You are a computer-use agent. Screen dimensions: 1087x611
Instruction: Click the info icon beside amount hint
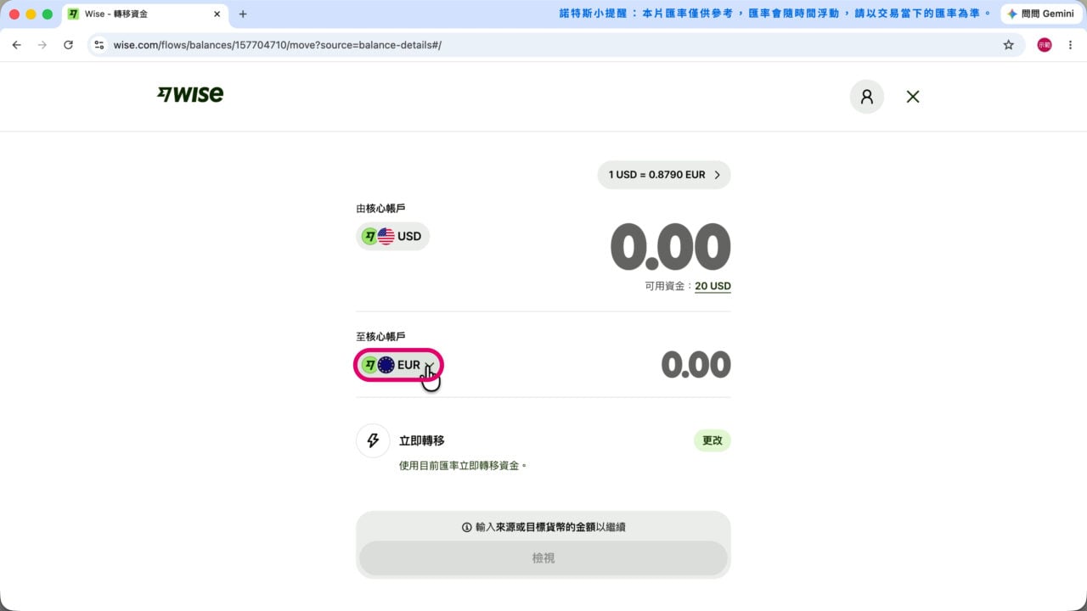[466, 527]
